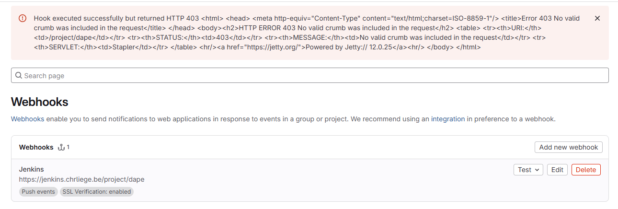Open the Webhooks link in description
The width and height of the screenshot is (618, 209).
tap(27, 119)
